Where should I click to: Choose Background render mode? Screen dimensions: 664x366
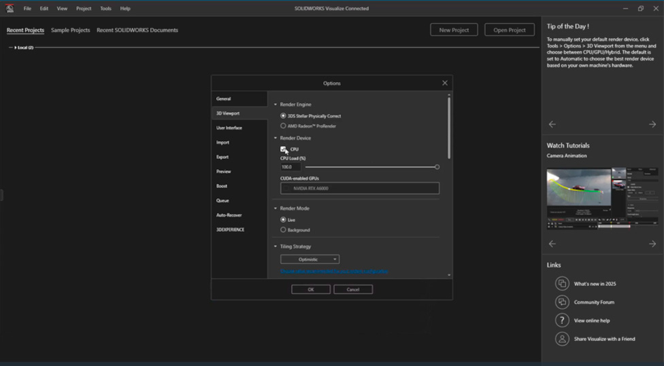pyautogui.click(x=284, y=230)
